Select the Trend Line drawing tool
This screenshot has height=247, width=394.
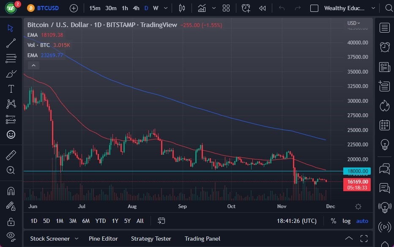pos(11,43)
